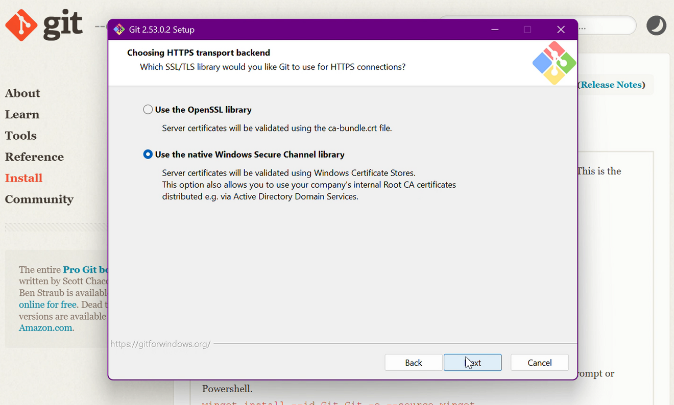The height and width of the screenshot is (405, 674).
Task: Open the Community page on git website
Action: (x=39, y=199)
